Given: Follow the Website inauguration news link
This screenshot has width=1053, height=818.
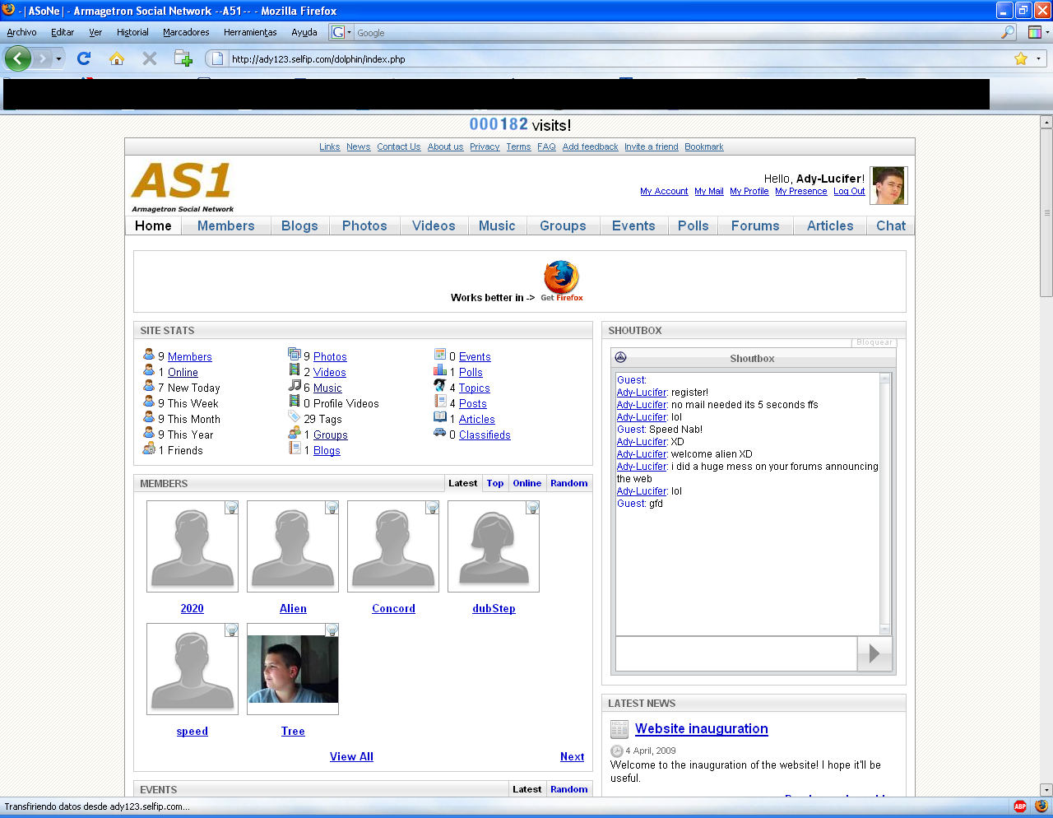Looking at the screenshot, I should click(701, 728).
